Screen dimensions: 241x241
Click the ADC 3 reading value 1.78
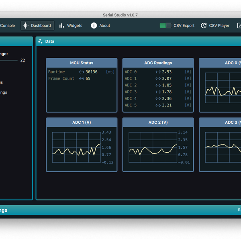coord(167,92)
